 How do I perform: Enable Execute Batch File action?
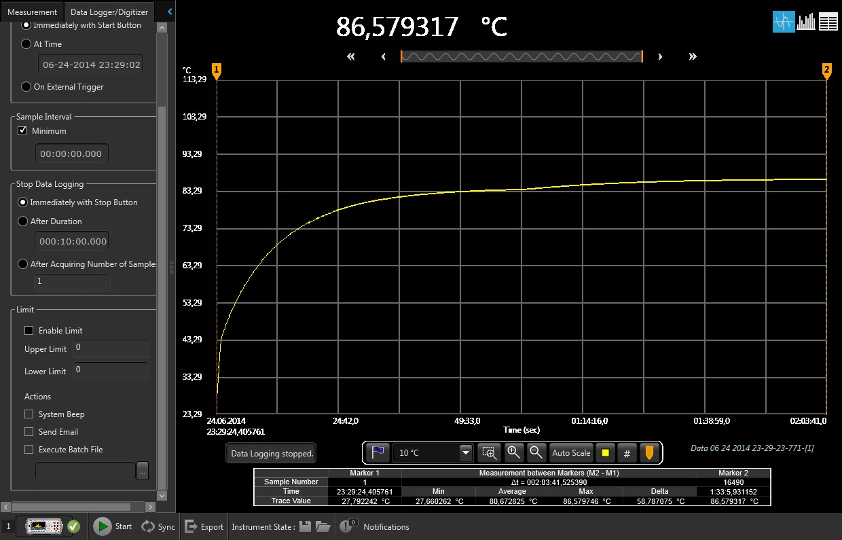point(29,450)
